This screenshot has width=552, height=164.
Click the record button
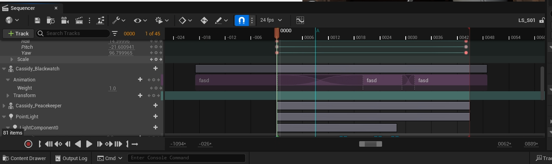28,144
